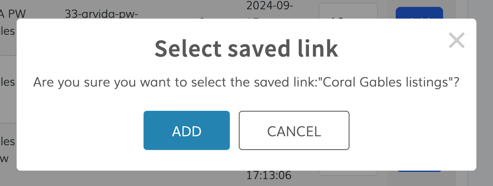The image size is (493, 186).
Task: Click the dimmed blue button peeking below dialog
Action: click(419, 171)
